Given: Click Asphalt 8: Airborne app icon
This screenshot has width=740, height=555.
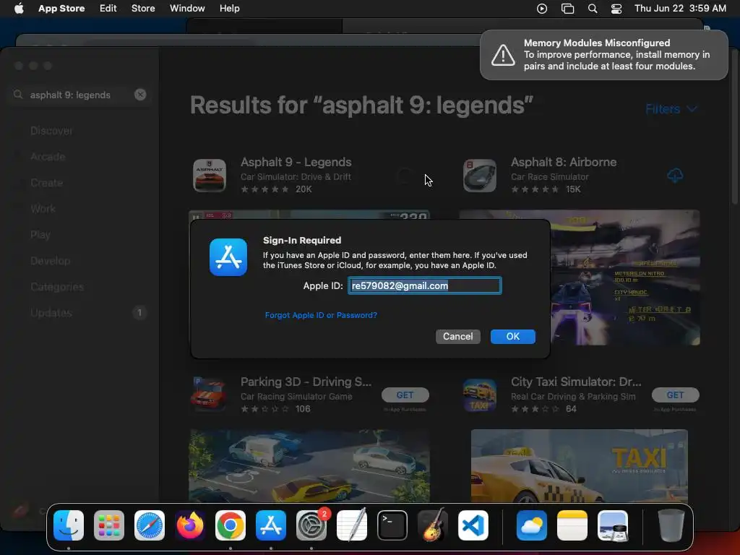Looking at the screenshot, I should (x=480, y=176).
